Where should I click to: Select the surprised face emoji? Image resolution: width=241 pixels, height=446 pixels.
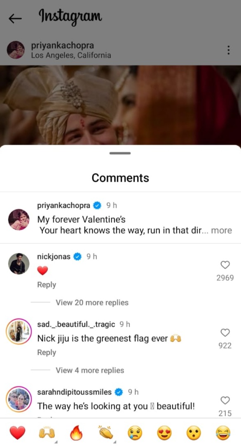pos(192,432)
